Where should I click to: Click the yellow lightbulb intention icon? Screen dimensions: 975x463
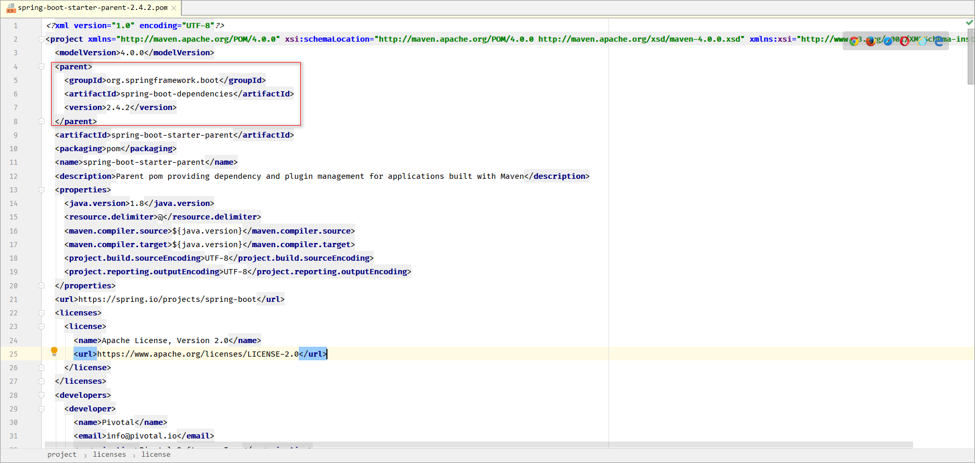coord(54,351)
